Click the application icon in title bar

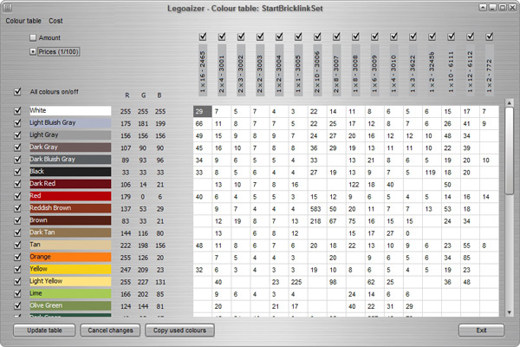click(x=7, y=7)
